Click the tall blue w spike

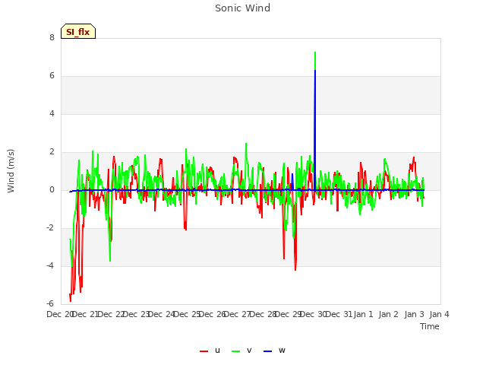(x=315, y=130)
